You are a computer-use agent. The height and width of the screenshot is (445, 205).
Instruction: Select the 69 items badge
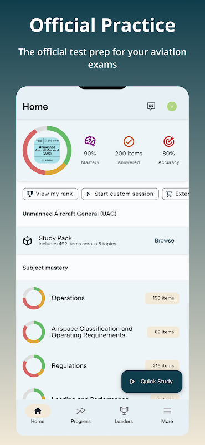tap(163, 332)
